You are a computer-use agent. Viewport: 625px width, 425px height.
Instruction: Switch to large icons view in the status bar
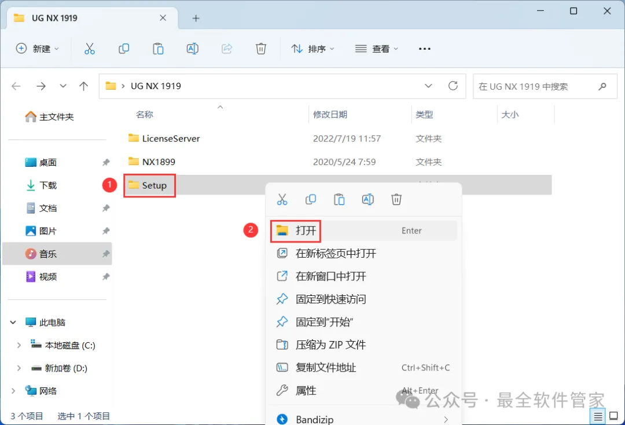614,416
